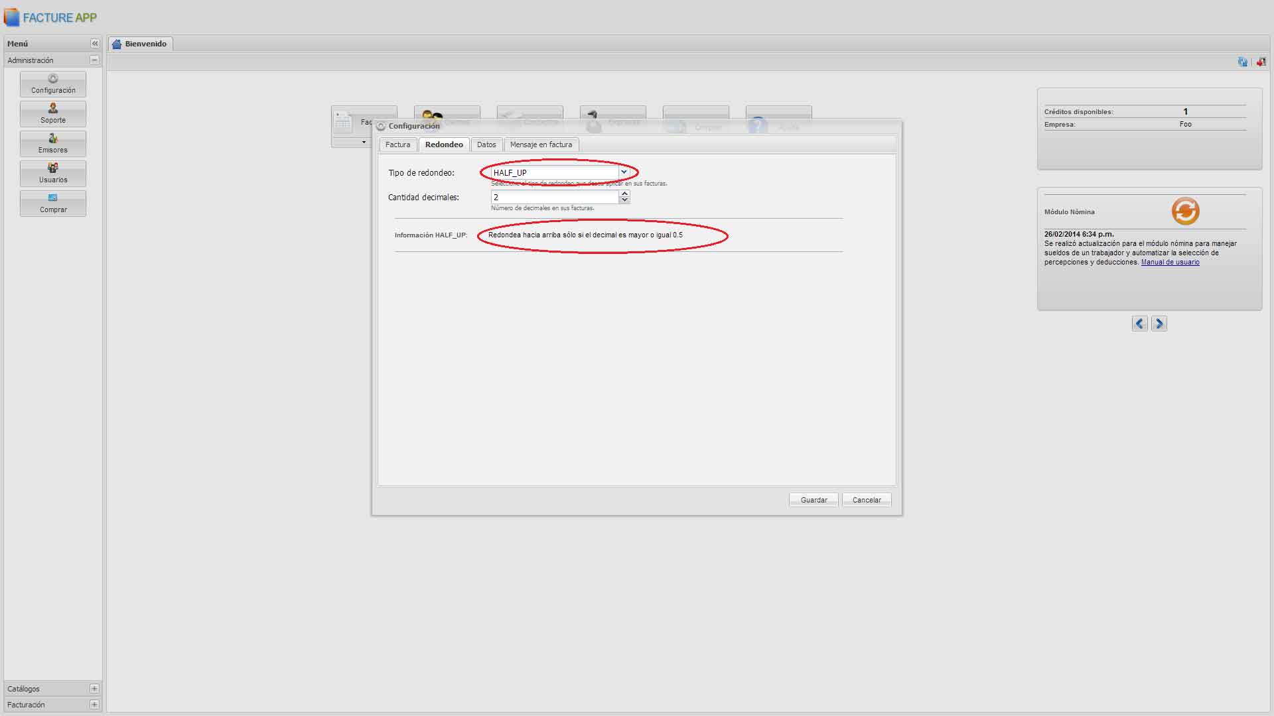This screenshot has height=716, width=1274.
Task: Open the Mensaje en factura tab
Action: pyautogui.click(x=541, y=145)
